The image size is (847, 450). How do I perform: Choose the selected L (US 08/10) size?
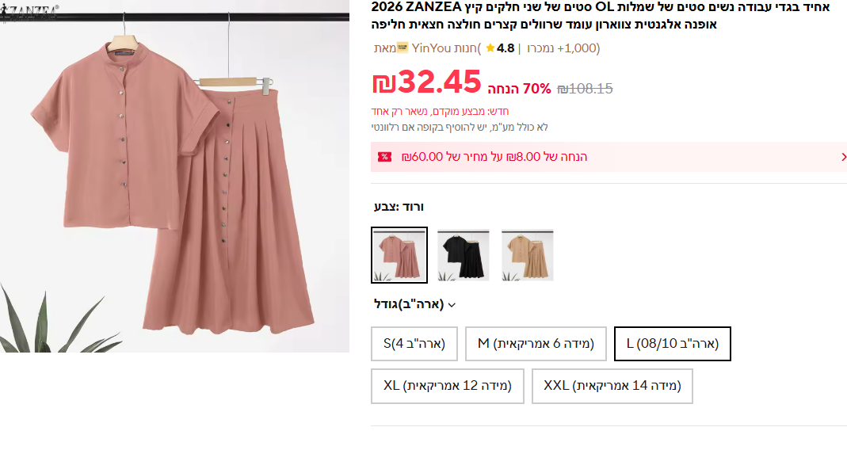coord(672,344)
